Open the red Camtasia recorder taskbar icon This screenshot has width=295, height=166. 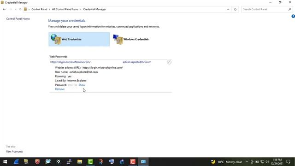pyautogui.click(x=133, y=162)
